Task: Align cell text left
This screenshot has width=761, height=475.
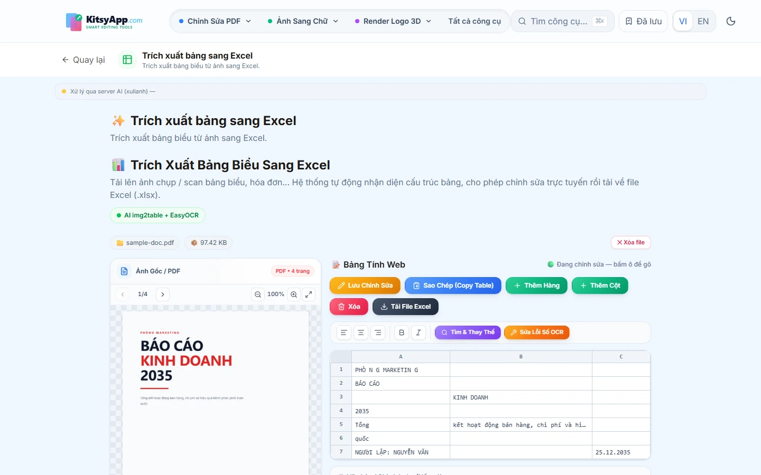Action: (344, 332)
